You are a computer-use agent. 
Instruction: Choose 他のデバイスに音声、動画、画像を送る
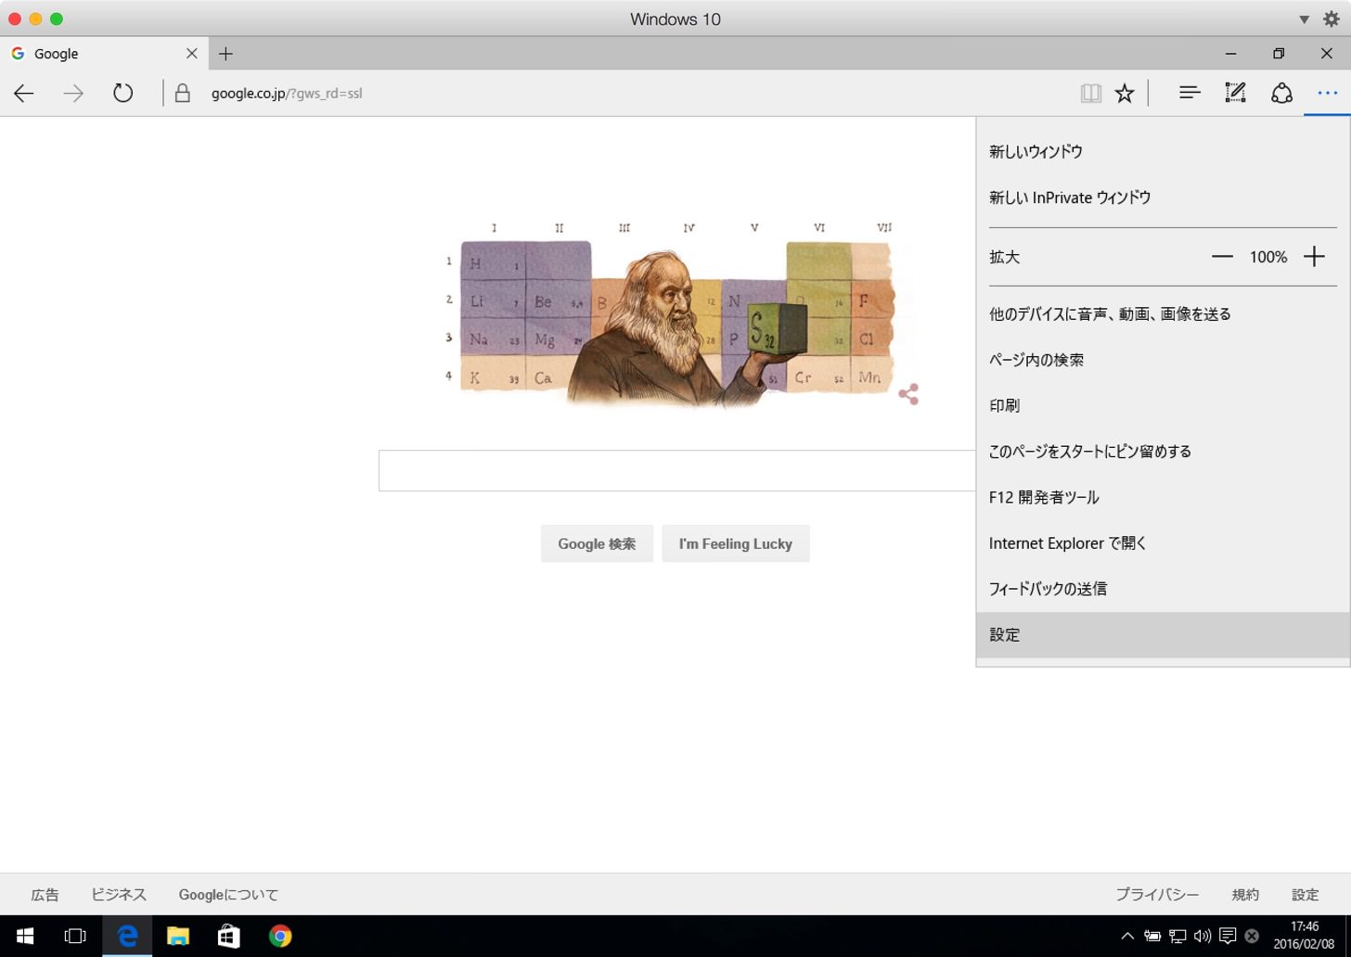tap(1162, 314)
